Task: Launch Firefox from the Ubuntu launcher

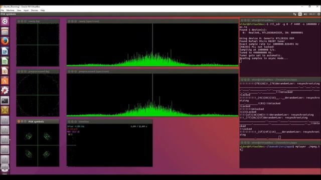Action: tap(5, 41)
